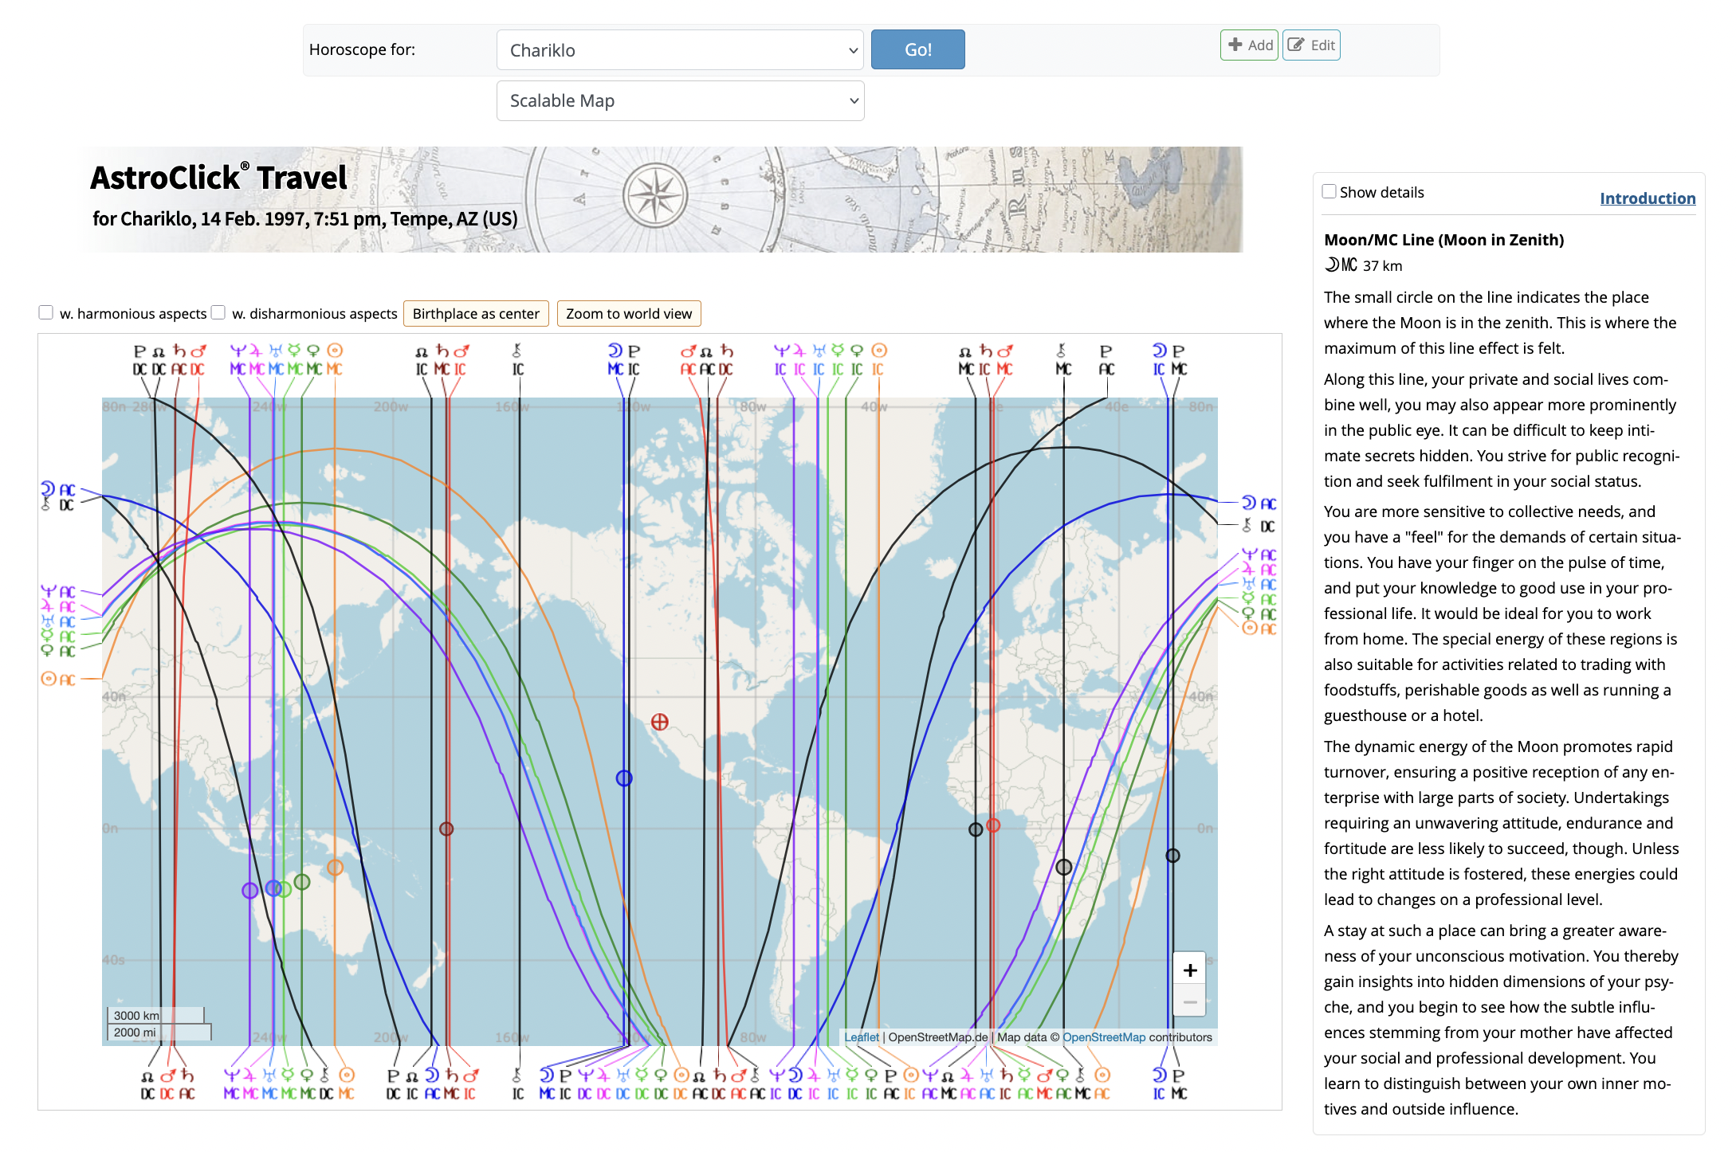
Task: Open the OpenStreetMap contributors link
Action: 1103,1037
